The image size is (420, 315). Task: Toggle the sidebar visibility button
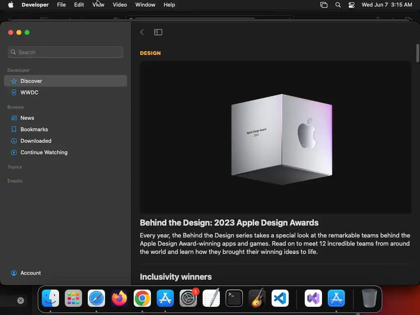(x=158, y=32)
